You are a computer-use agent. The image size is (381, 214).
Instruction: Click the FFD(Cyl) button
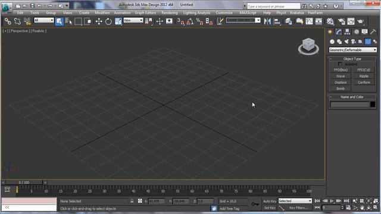pyautogui.click(x=364, y=70)
